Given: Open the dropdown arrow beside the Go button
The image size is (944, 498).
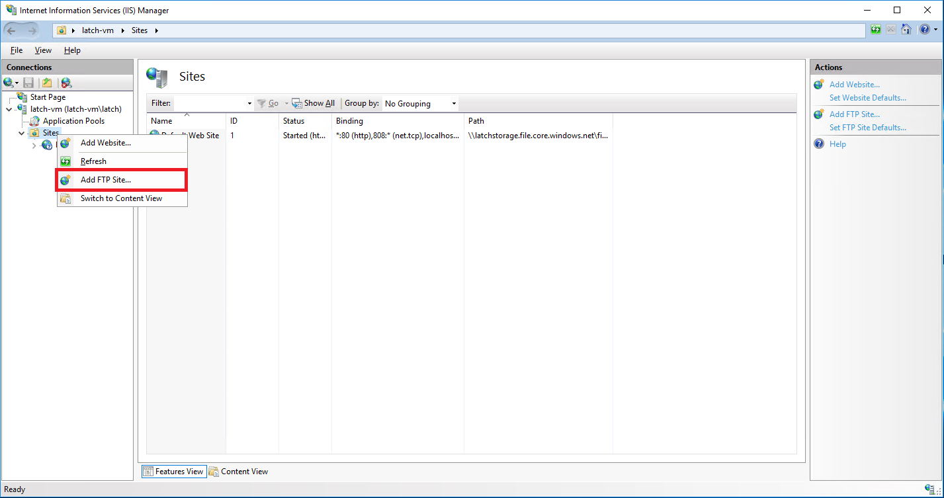Looking at the screenshot, I should coord(287,104).
